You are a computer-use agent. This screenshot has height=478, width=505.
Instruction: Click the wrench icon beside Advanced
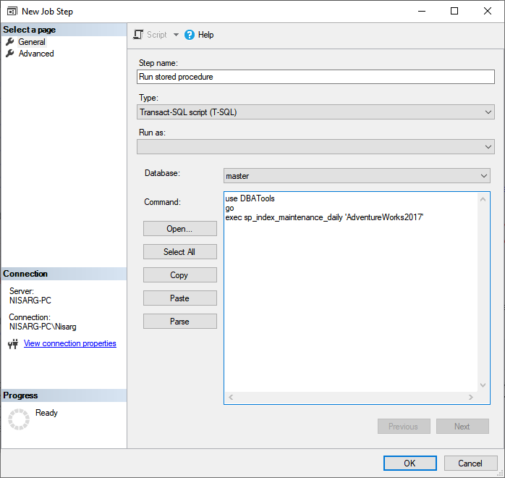pyautogui.click(x=10, y=53)
